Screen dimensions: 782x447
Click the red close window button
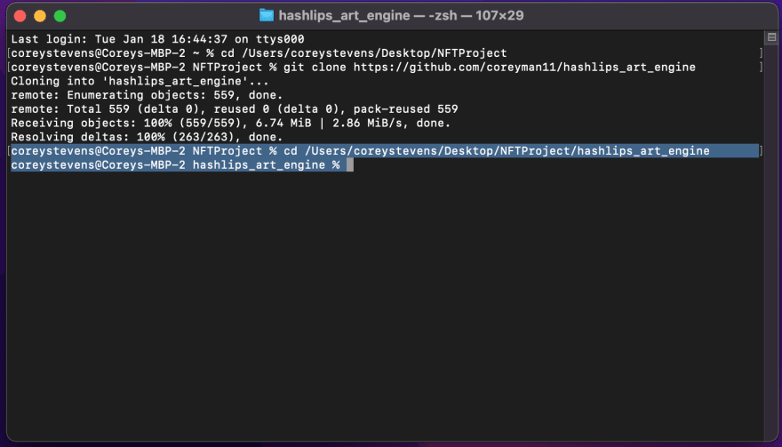[x=20, y=16]
